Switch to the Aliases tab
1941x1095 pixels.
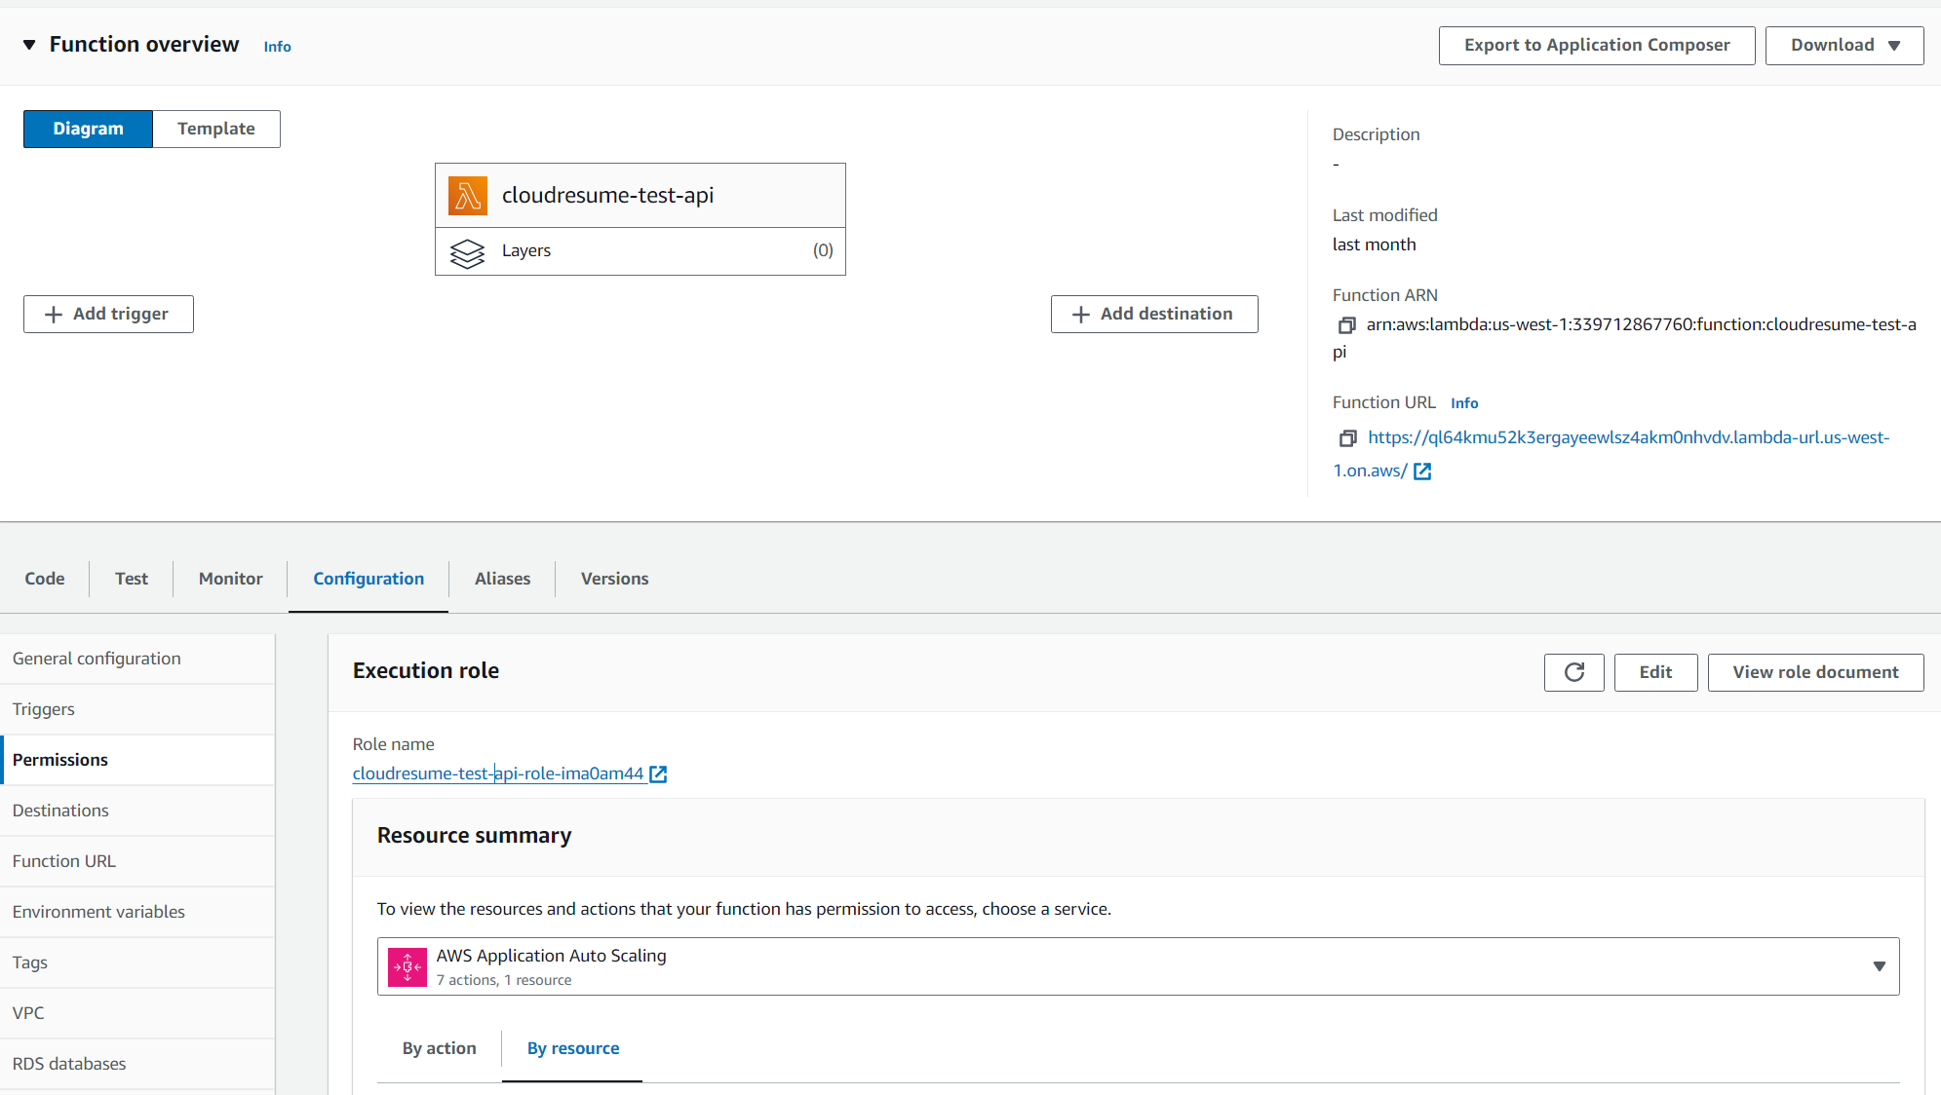click(x=503, y=579)
